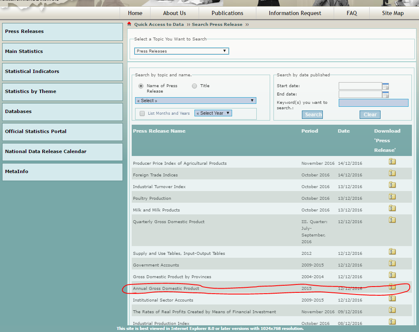Download Foreign Trade Indices press release
Image resolution: width=419 pixels, height=332 pixels.
pos(392,173)
